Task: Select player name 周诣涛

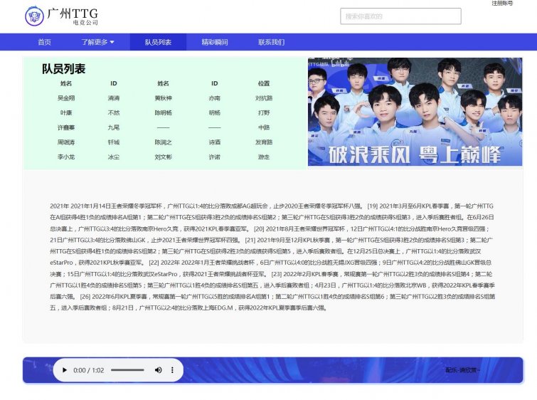Action: click(66, 142)
